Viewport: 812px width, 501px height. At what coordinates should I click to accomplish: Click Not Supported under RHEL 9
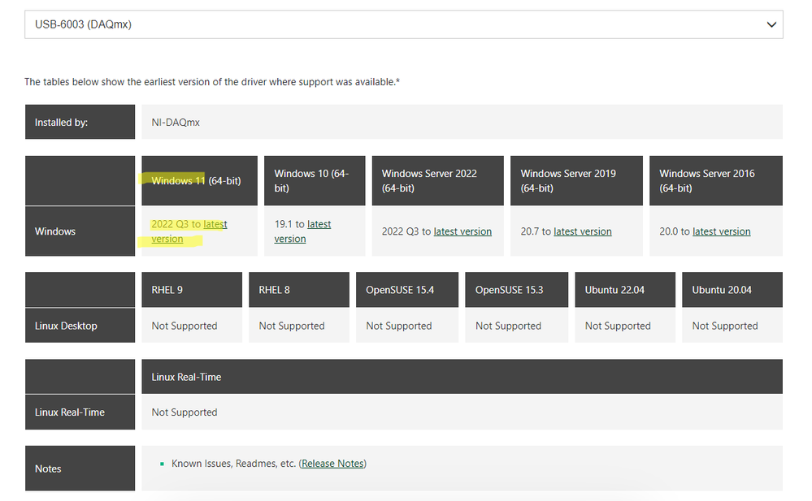[x=185, y=326]
